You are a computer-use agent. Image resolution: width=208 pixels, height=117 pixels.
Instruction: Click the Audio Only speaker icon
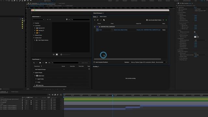point(37,85)
